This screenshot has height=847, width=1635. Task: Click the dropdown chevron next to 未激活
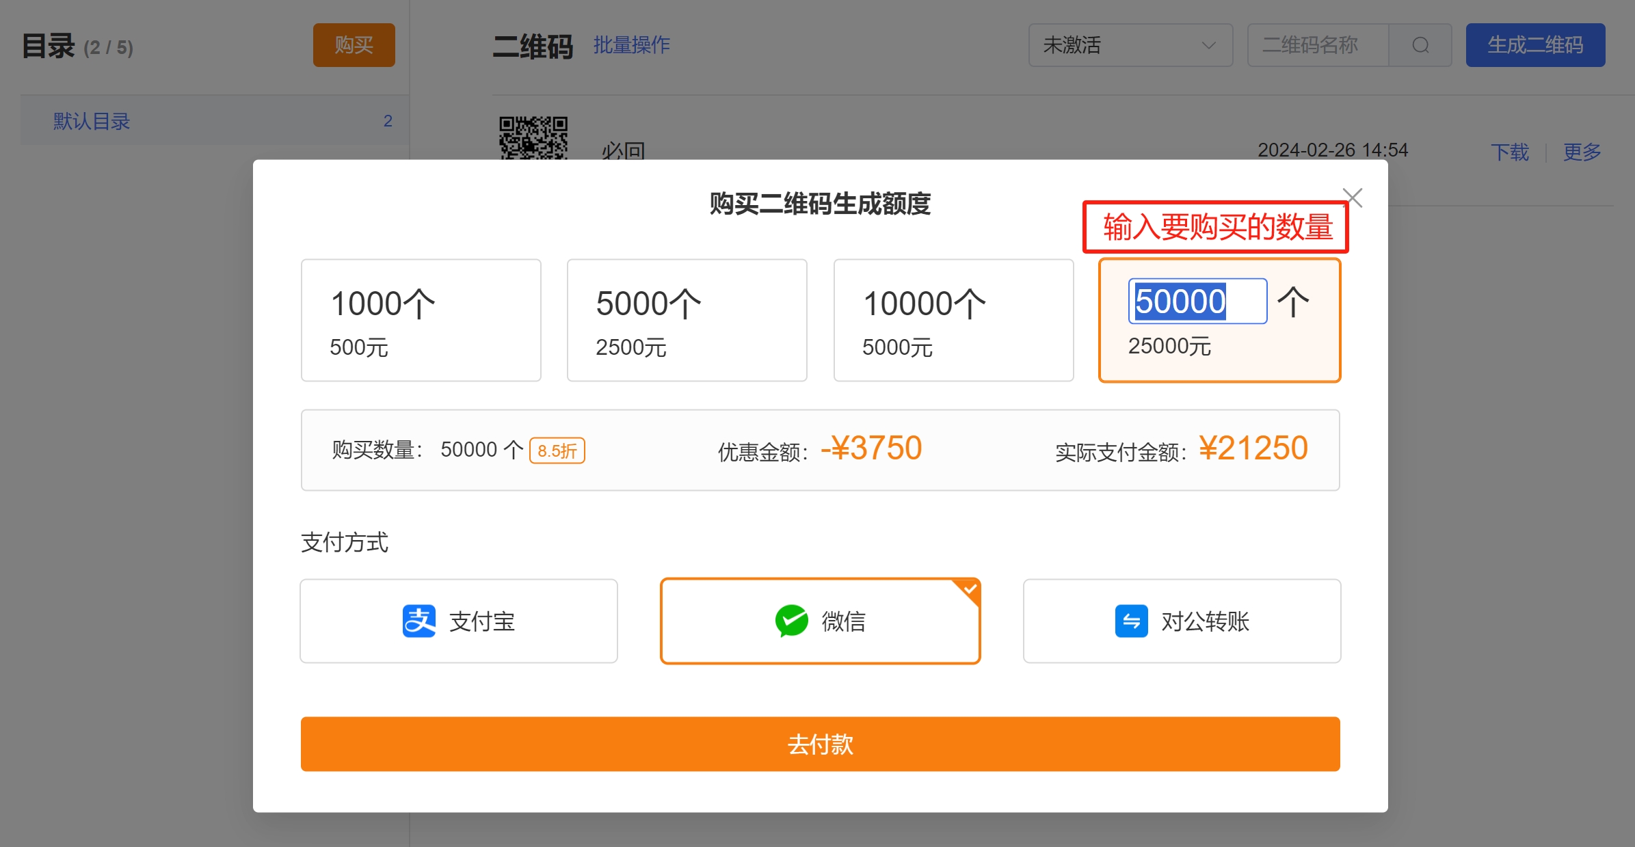[1208, 45]
